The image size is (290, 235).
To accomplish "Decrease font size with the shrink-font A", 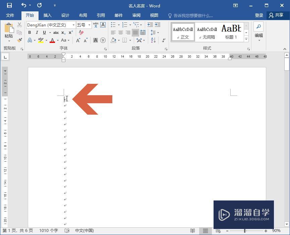I will 85,40.
